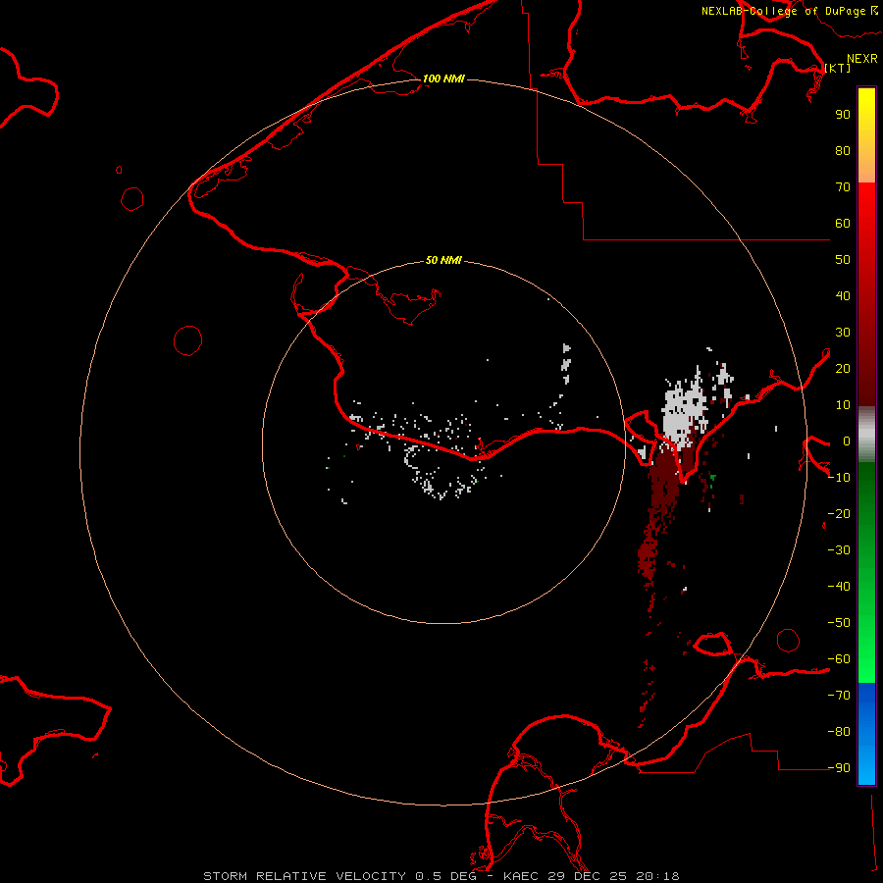Screen dimensions: 883x883
Task: Click the NEXLAB-College of DuPage credit text
Action: pos(790,11)
